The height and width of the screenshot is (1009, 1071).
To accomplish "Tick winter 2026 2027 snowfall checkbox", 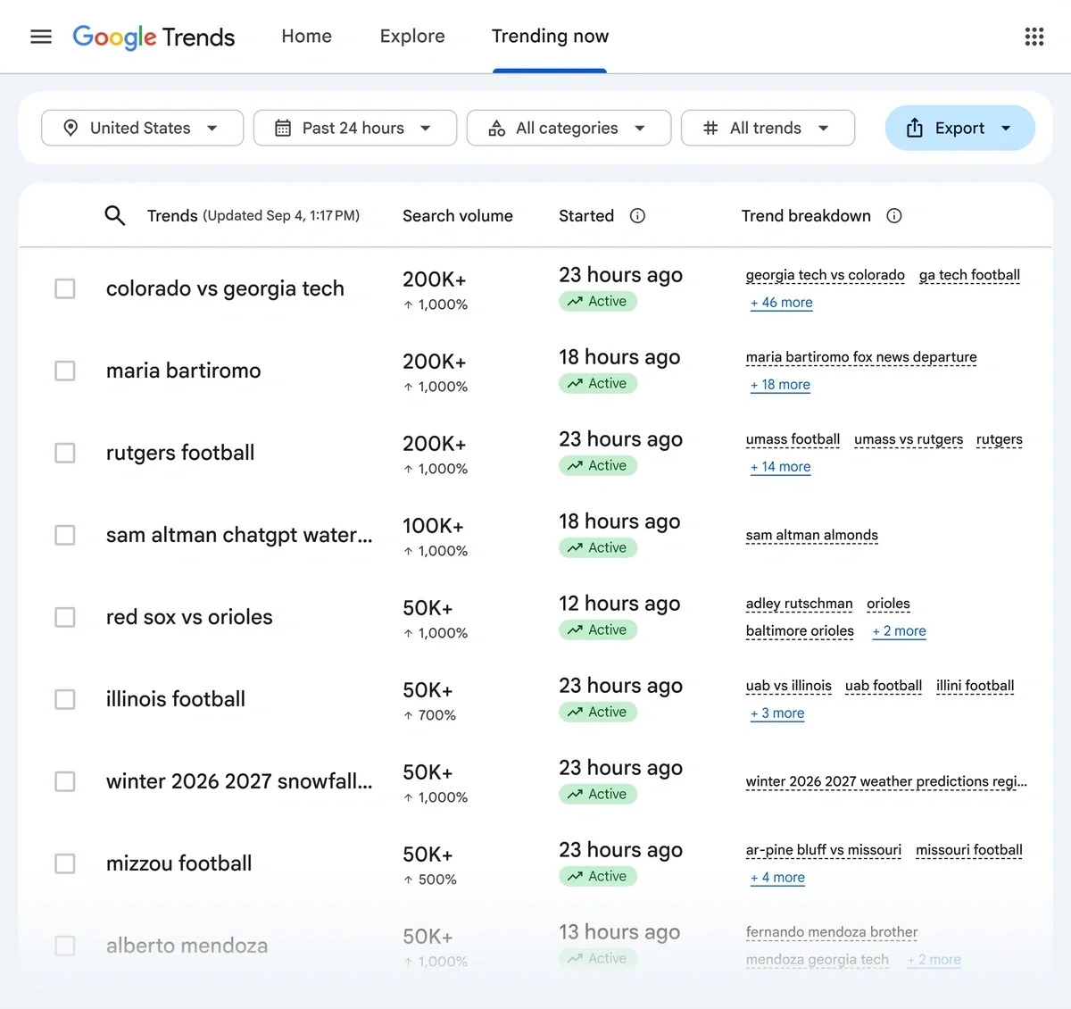I will point(65,781).
